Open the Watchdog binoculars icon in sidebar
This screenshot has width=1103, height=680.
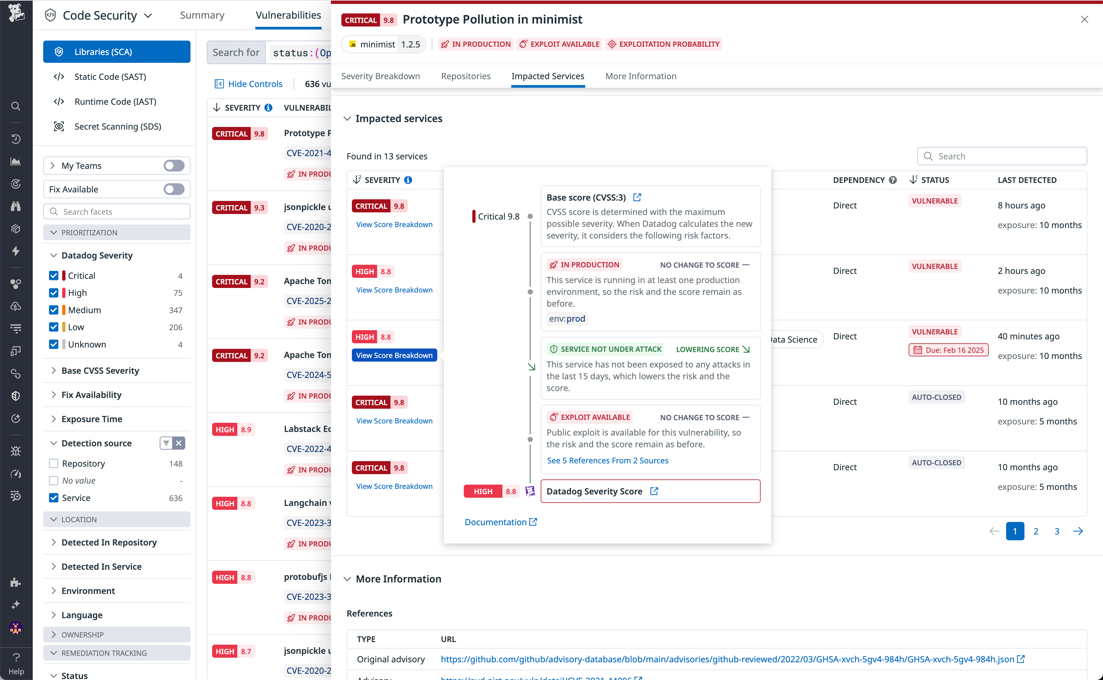(16, 206)
